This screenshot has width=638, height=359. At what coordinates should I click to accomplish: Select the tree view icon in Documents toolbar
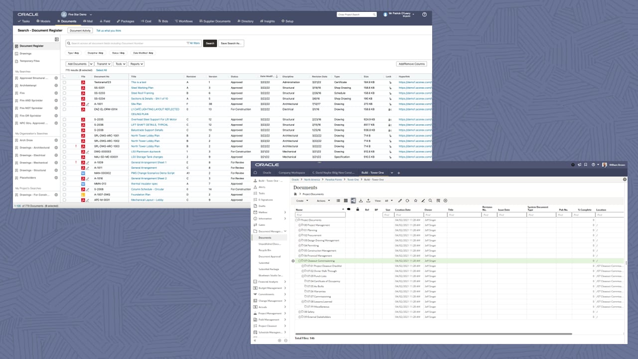[x=353, y=200]
